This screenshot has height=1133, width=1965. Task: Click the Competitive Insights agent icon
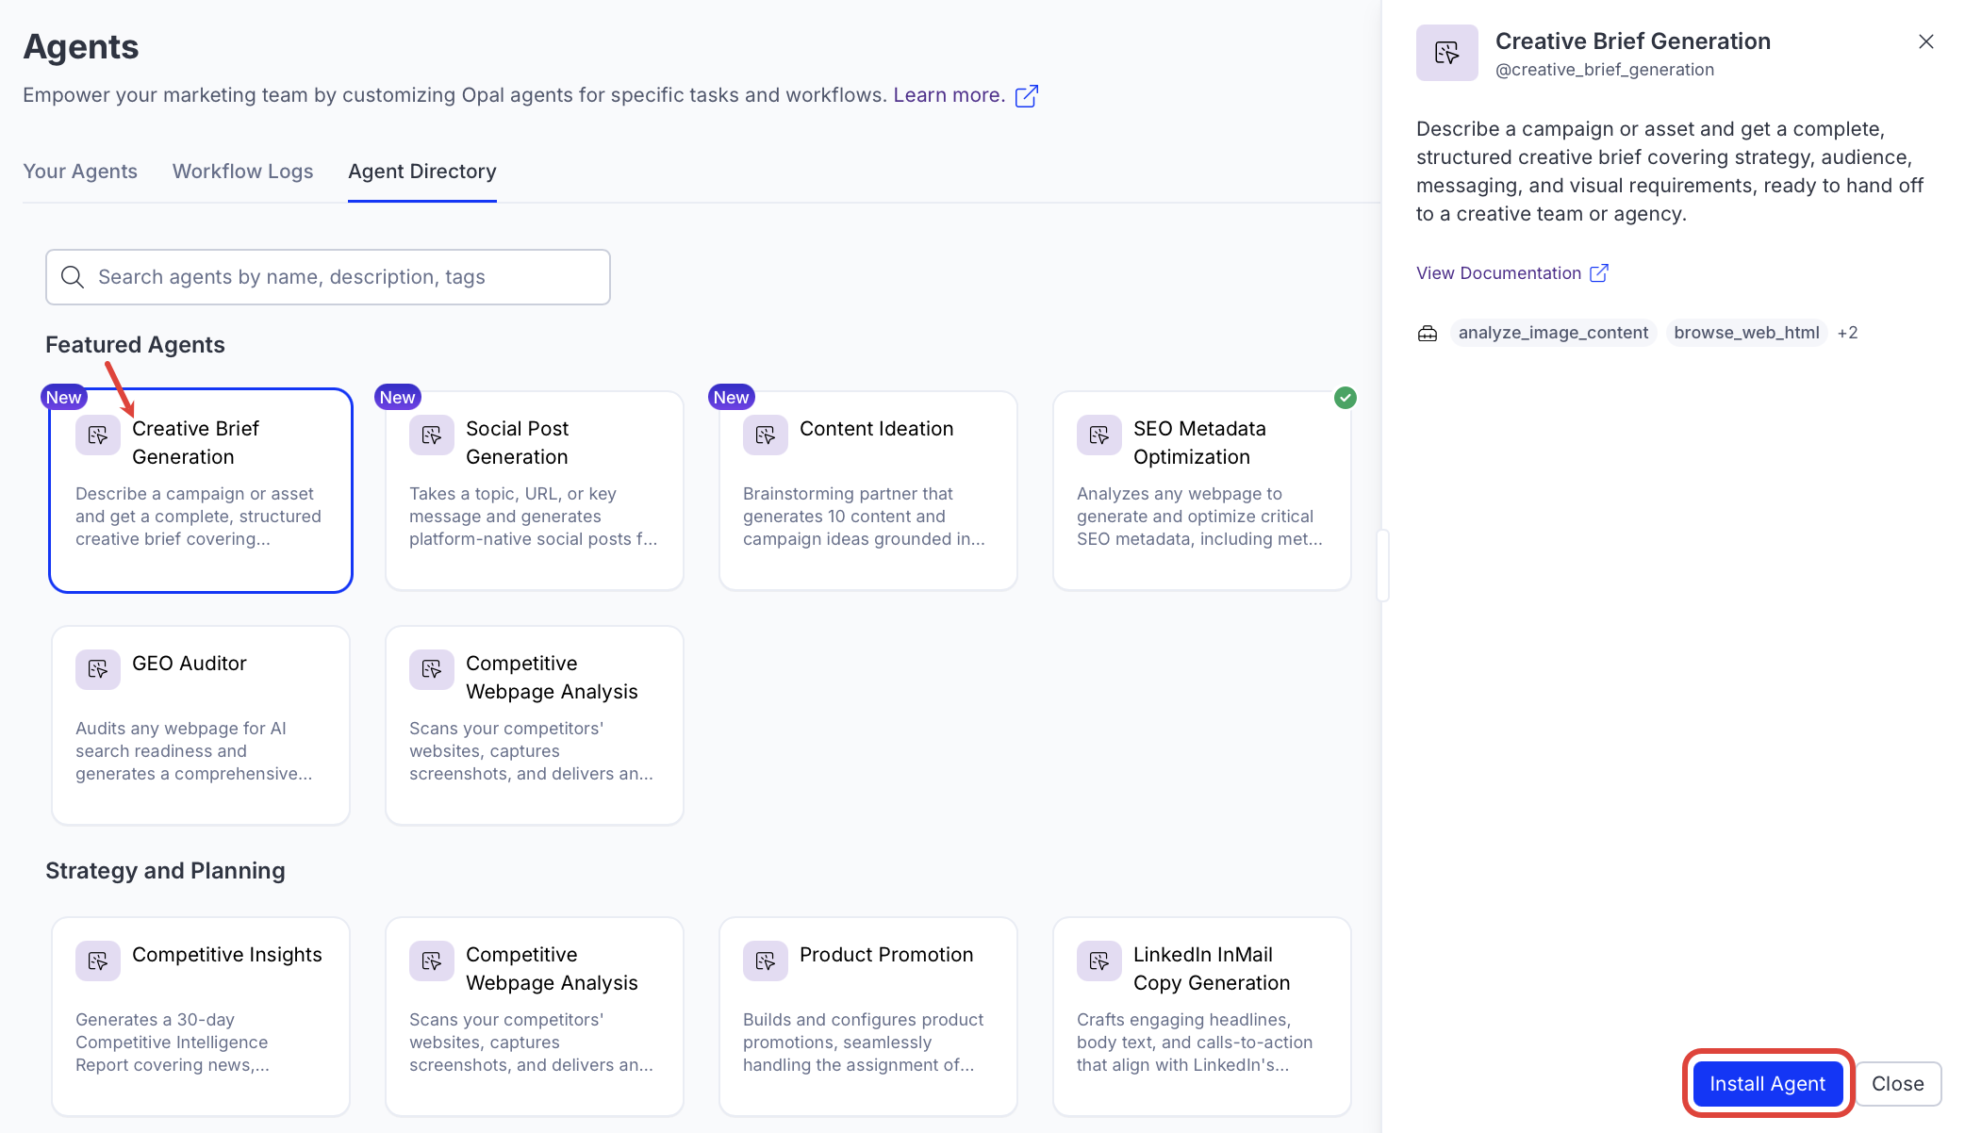[x=98, y=961]
